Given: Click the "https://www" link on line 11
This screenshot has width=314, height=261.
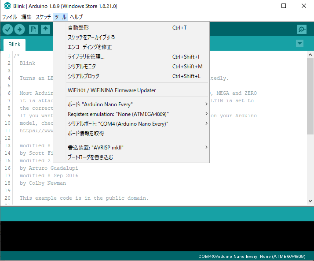Looking at the screenshot, I should (36, 130).
